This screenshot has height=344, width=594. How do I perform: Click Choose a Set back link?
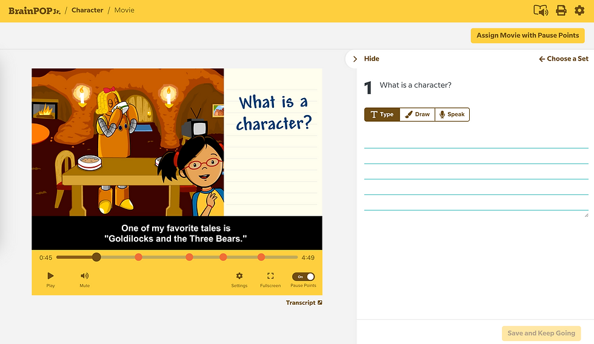pyautogui.click(x=564, y=59)
